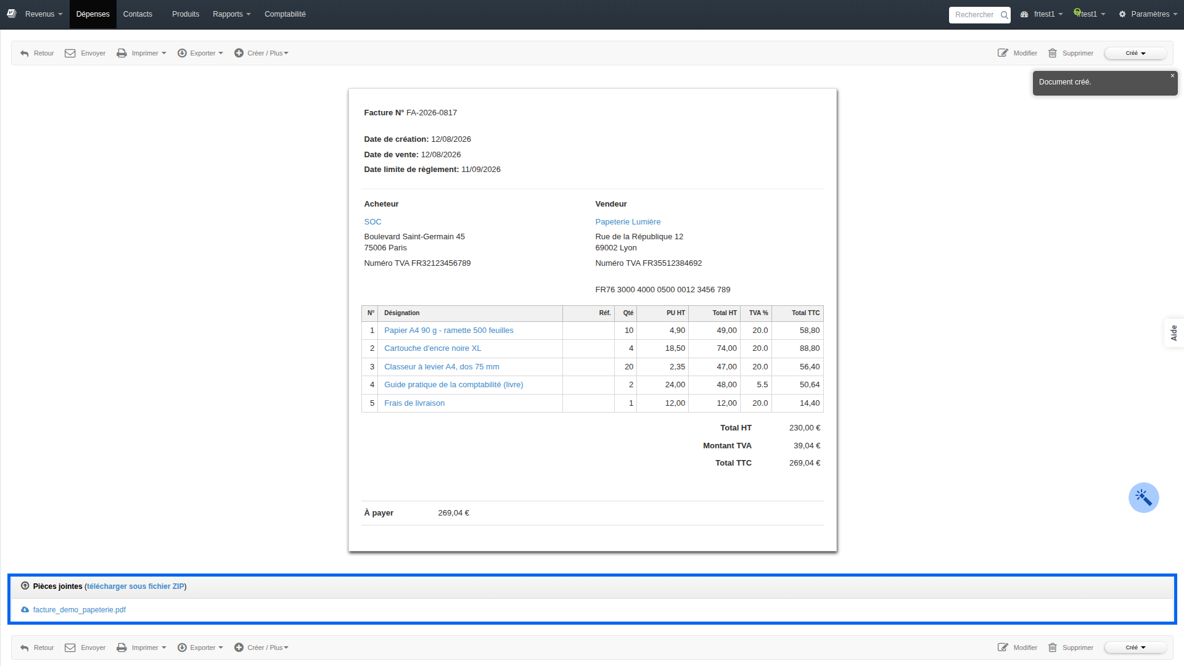Click the top Exporter download icon
The height and width of the screenshot is (666, 1184).
[182, 53]
